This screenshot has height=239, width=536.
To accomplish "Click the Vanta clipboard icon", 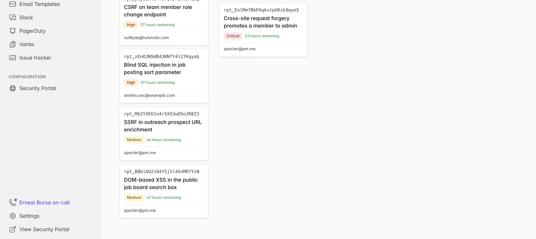I will pyautogui.click(x=13, y=44).
